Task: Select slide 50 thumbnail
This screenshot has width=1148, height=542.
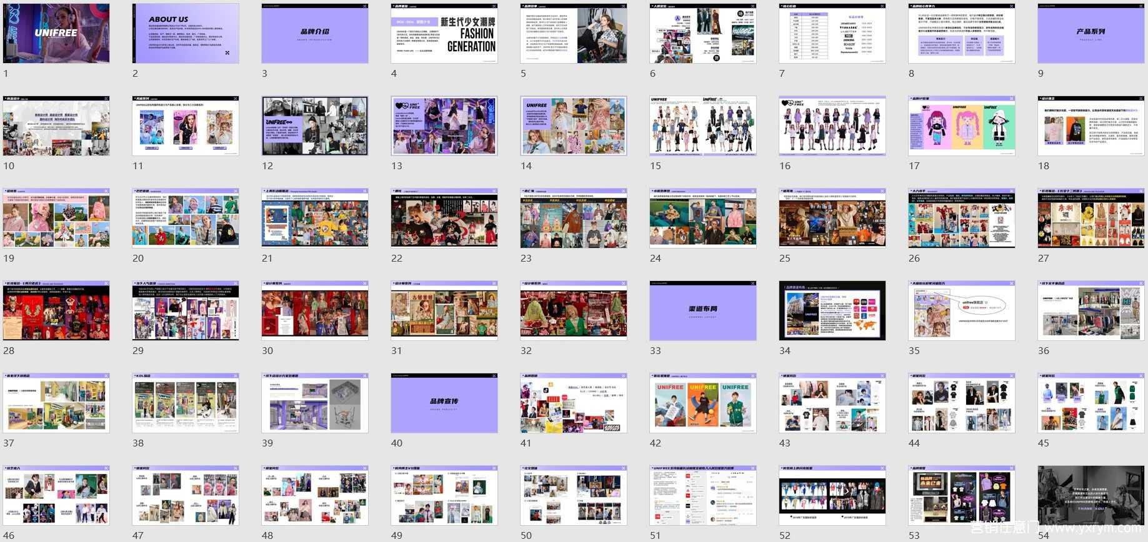Action: pyautogui.click(x=574, y=495)
